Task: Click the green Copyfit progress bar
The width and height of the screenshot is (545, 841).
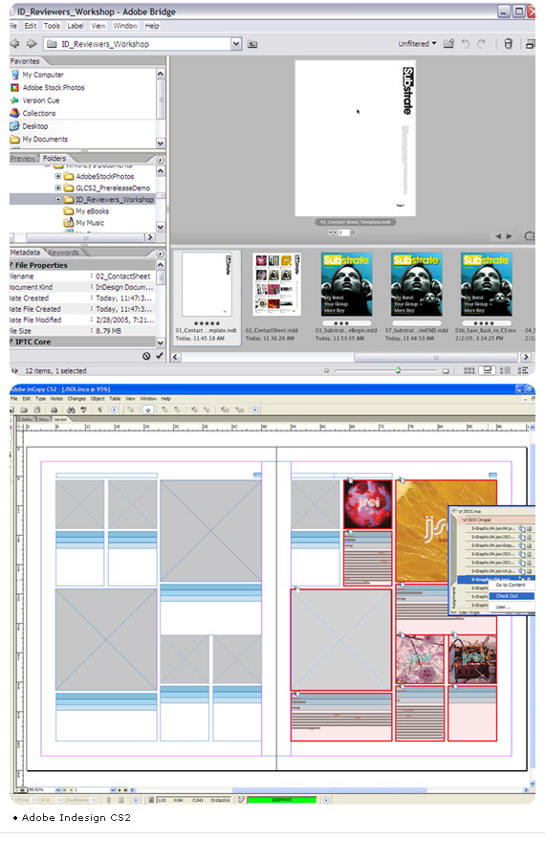Action: click(x=281, y=800)
